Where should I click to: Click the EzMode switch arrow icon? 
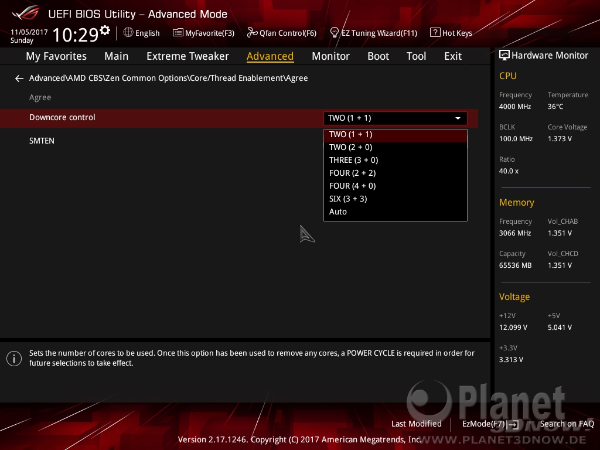point(513,424)
